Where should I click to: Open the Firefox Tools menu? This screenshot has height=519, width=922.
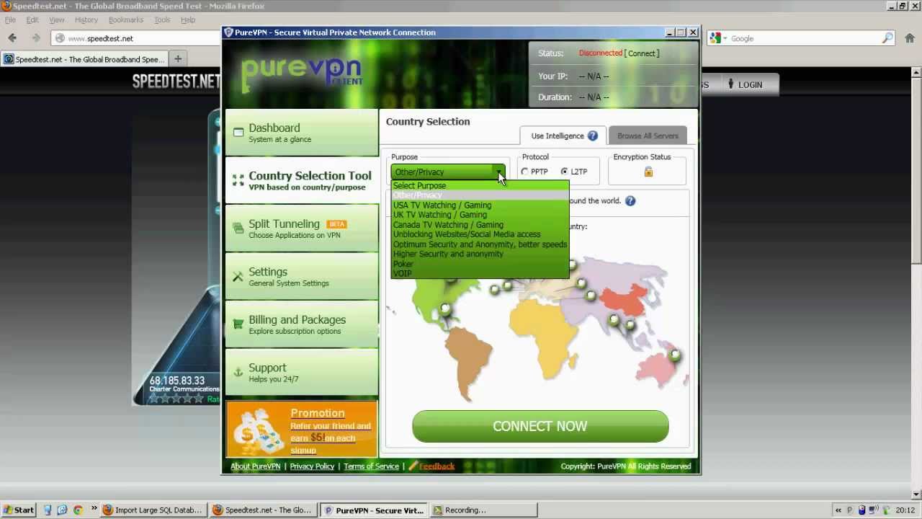pos(162,19)
